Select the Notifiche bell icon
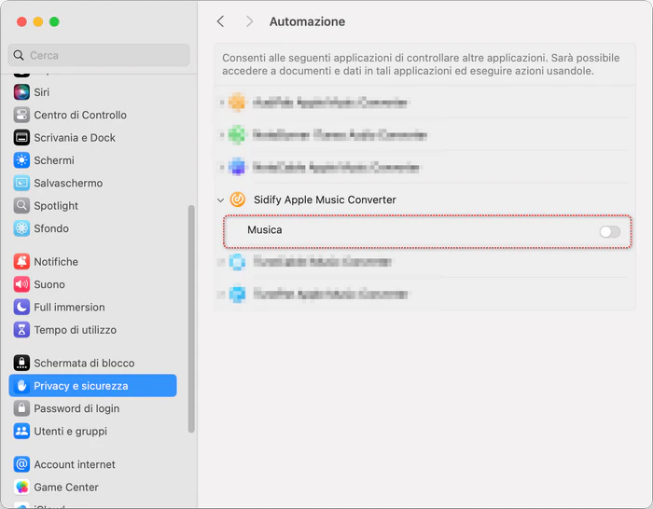This screenshot has height=509, width=653. pyautogui.click(x=21, y=262)
